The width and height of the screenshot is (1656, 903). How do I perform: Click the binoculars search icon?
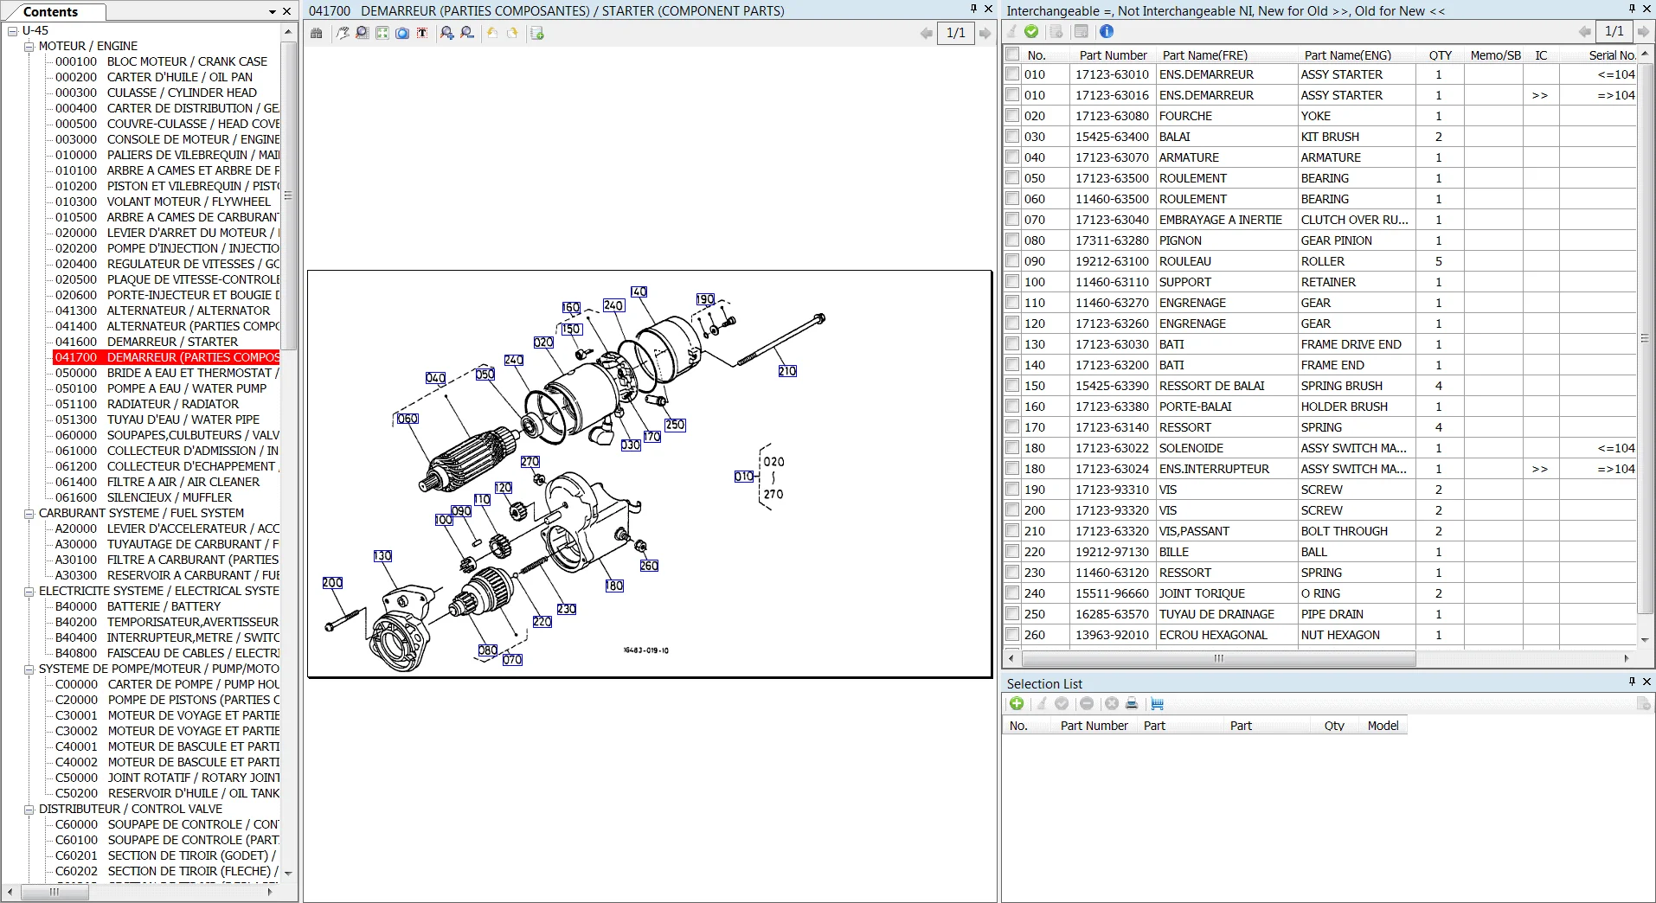point(317,33)
